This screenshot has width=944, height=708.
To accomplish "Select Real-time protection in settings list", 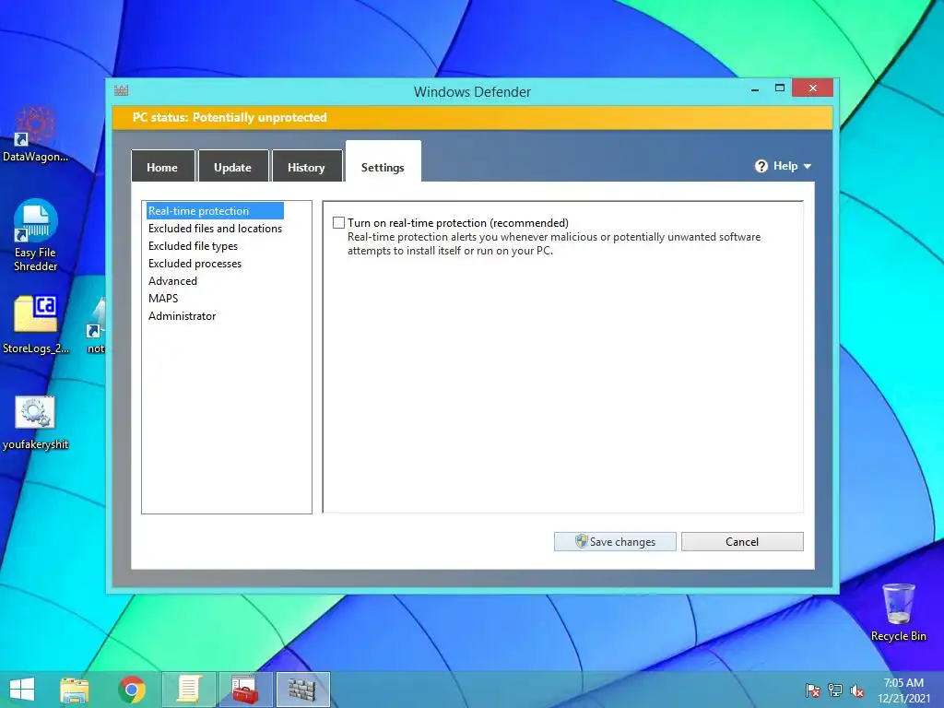I will click(x=215, y=211).
